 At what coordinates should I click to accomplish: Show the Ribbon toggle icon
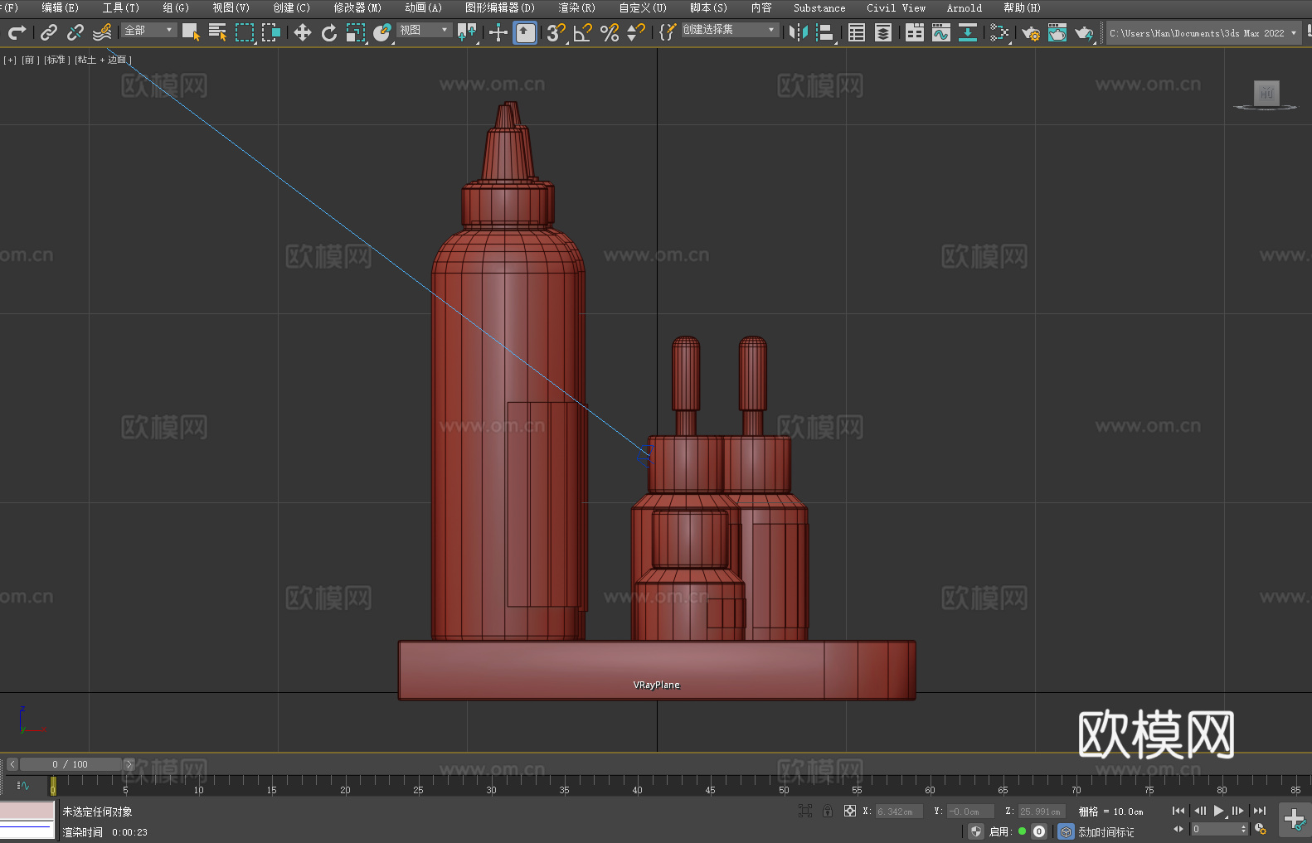coord(915,32)
